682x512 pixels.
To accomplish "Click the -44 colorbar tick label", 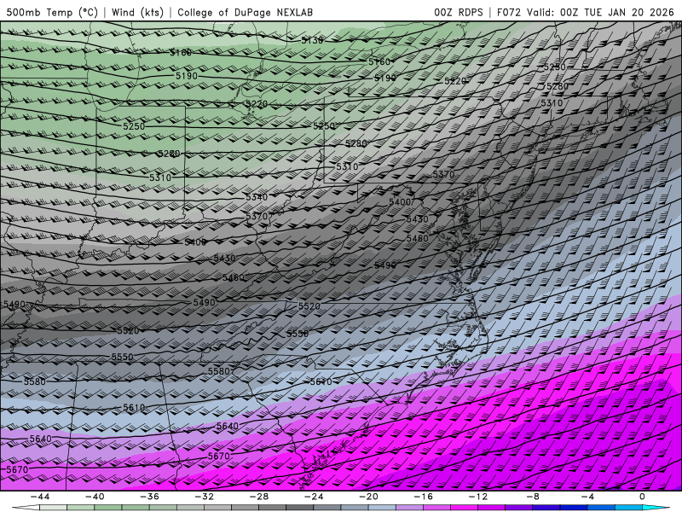I will coord(40,497).
